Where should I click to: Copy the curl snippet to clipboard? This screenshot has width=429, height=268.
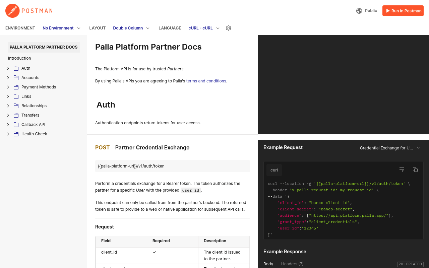(x=415, y=170)
